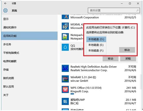143x111 pixels.
Task: Select the 爱贴吧UWP app icon
Action: click(65, 101)
